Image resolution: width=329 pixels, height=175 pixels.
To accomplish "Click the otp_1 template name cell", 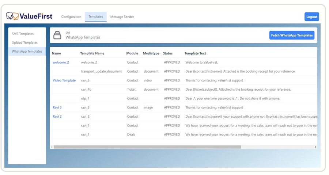I will tap(85, 98).
